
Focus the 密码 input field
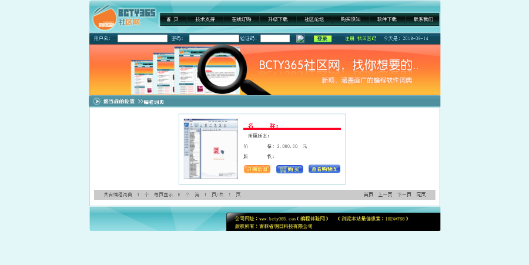click(214, 38)
